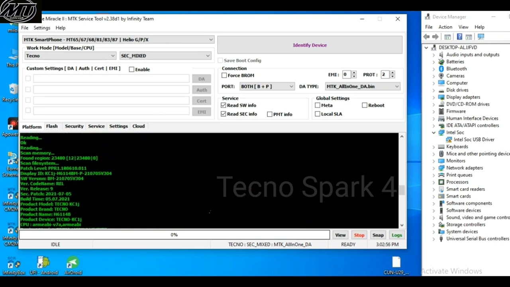Open the Settings menu in MTK Service Tool
Image resolution: width=510 pixels, height=287 pixels.
(42, 28)
